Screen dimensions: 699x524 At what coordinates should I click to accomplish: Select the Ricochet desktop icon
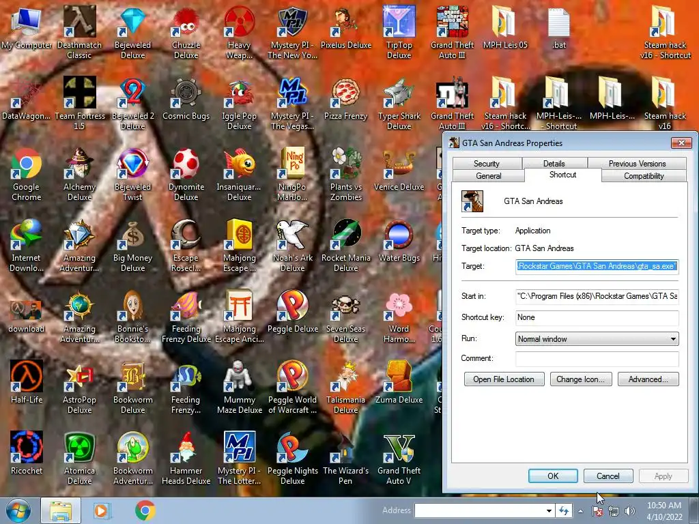(x=27, y=447)
